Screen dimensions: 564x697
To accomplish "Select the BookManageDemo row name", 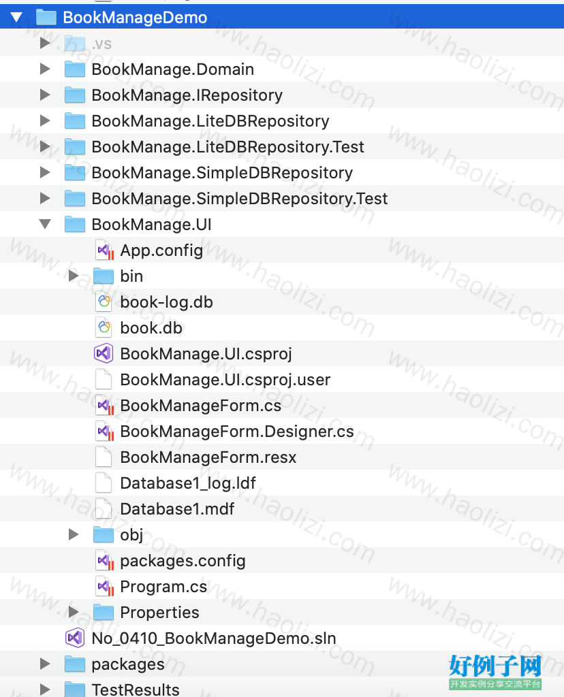I will pyautogui.click(x=135, y=18).
